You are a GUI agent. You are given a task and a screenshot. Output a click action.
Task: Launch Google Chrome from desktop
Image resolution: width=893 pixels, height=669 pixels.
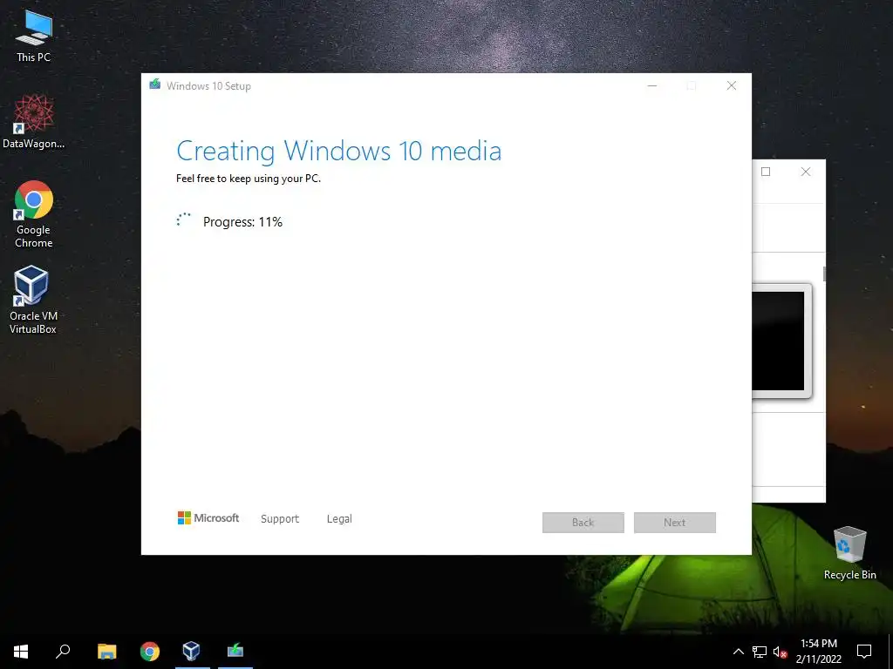34,214
